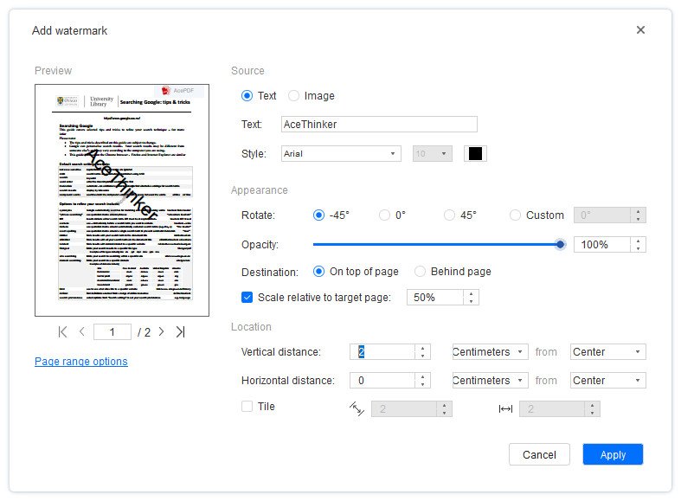Image resolution: width=681 pixels, height=501 pixels.
Task: Click the black text color swatch
Action: [475, 154]
